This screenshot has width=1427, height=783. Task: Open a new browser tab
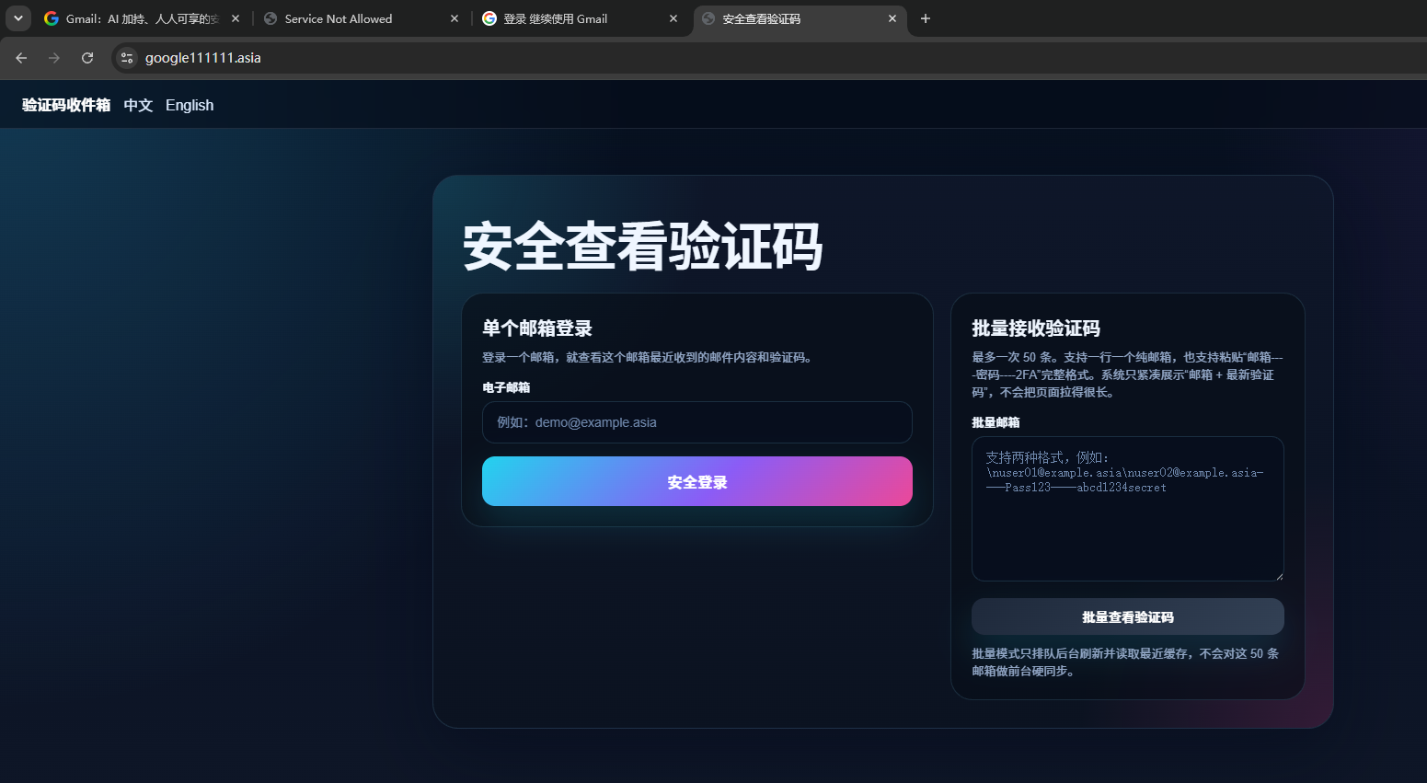[926, 18]
